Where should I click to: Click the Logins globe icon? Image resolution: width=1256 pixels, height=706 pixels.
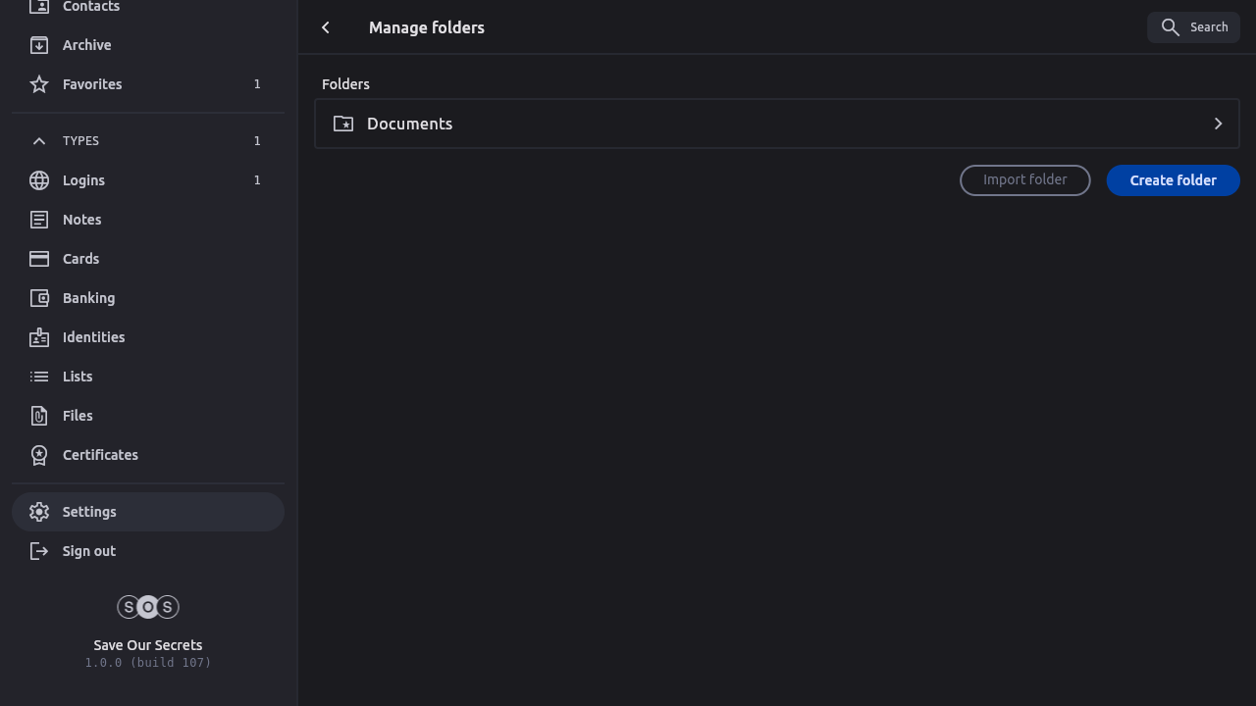point(39,180)
